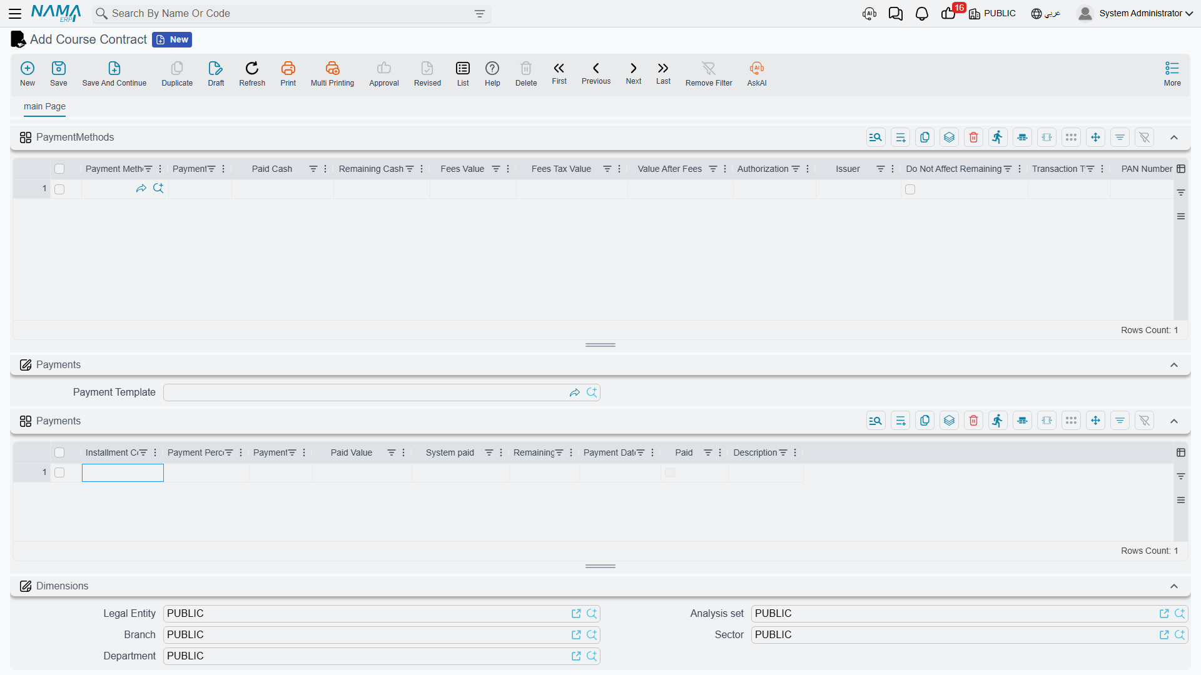Open Issuer column filter
Screen dimensions: 1201x675
tap(880, 169)
